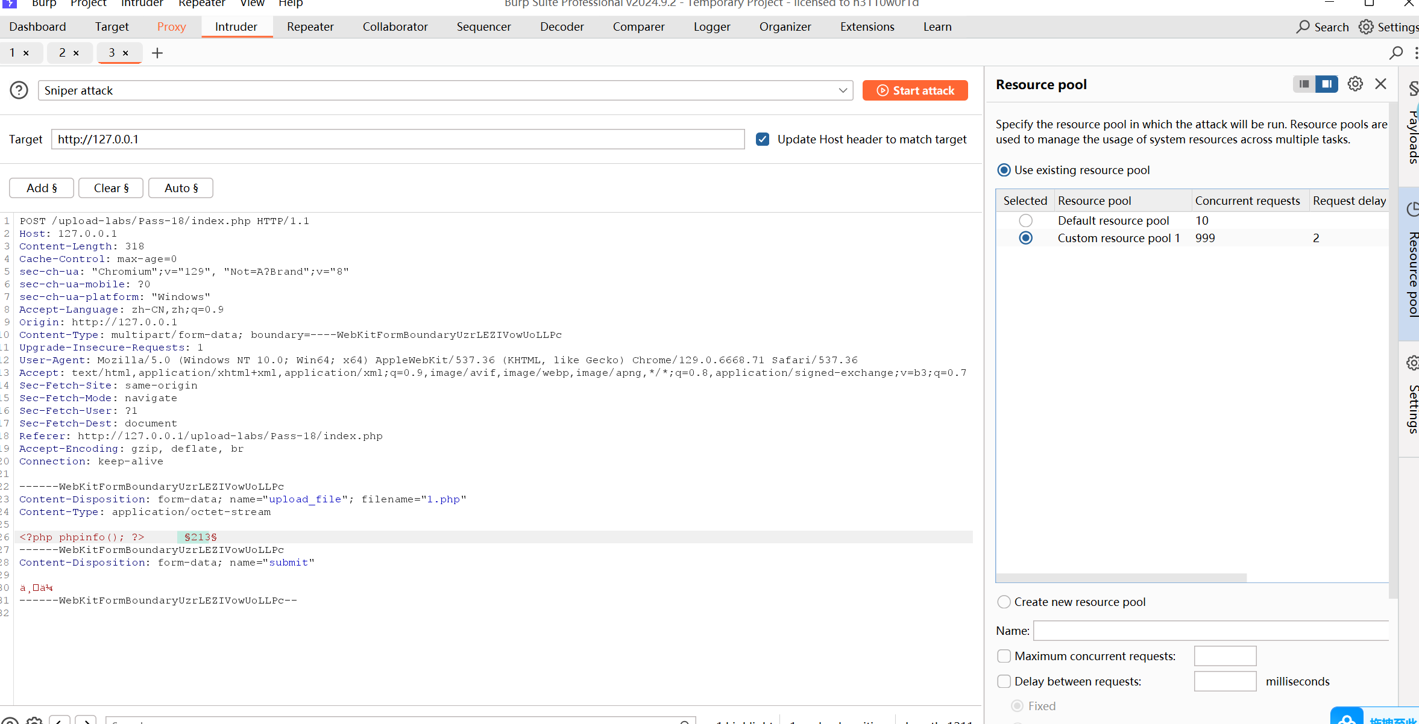Toggle Update Host header to match target
1419x724 pixels.
tap(763, 139)
